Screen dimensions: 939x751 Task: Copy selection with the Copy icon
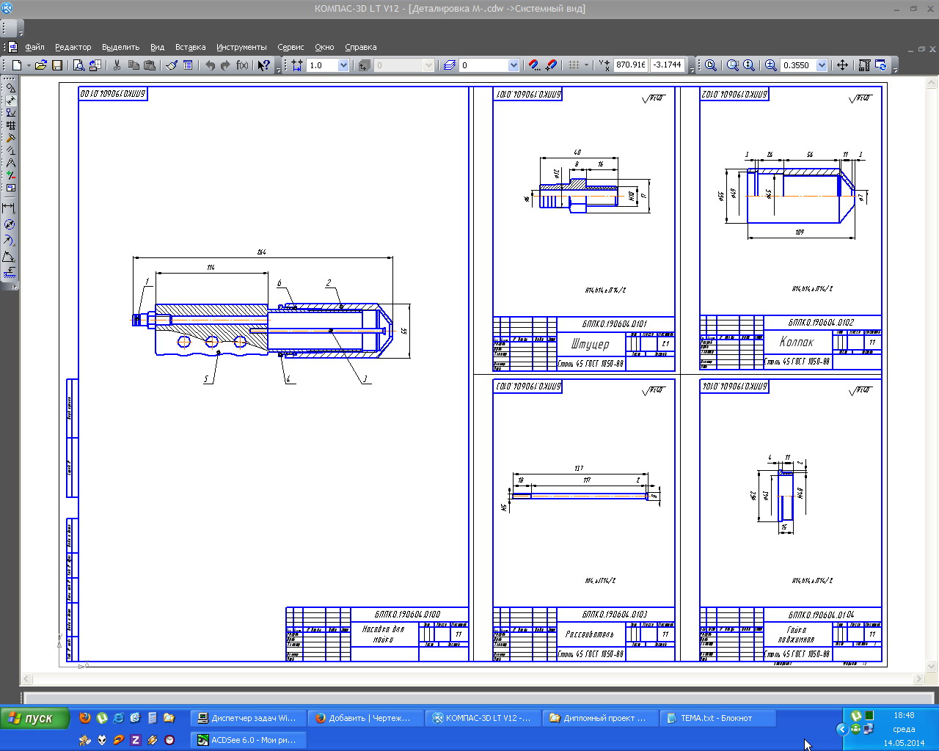click(134, 65)
